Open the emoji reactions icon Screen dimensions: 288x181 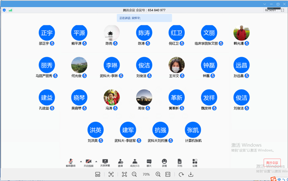click(164, 163)
